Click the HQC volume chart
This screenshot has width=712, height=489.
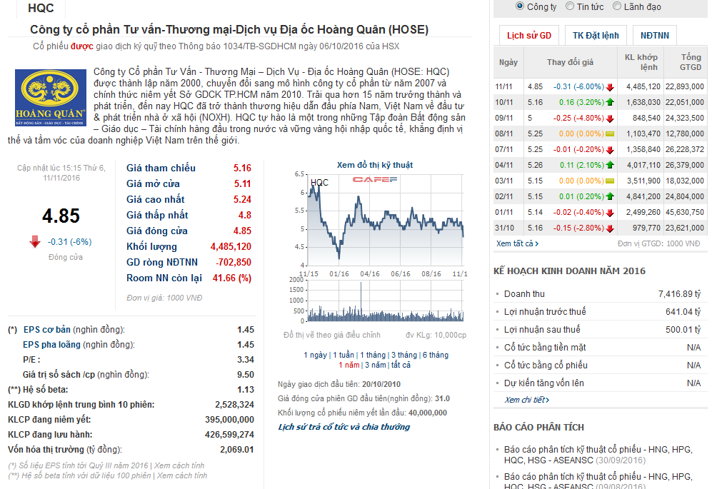[x=385, y=301]
